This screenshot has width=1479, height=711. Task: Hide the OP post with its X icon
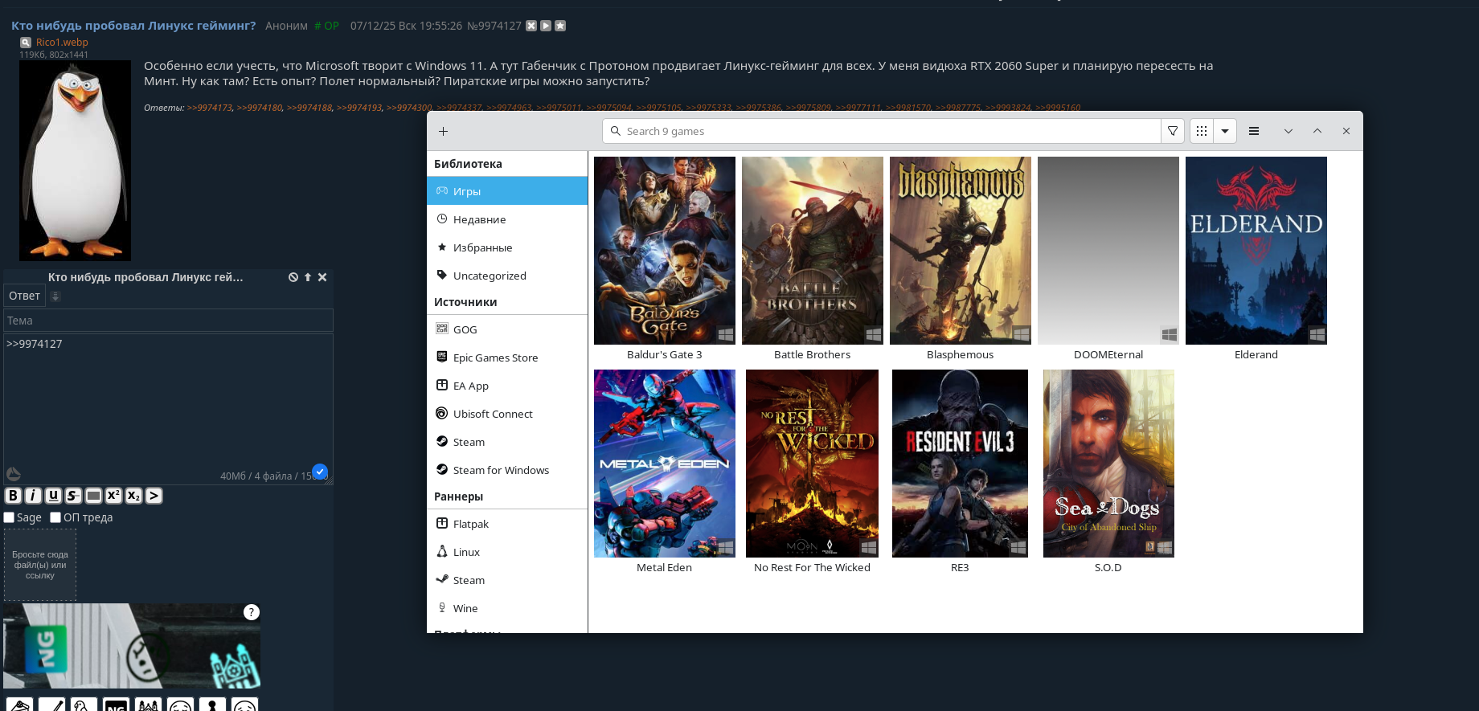click(531, 26)
